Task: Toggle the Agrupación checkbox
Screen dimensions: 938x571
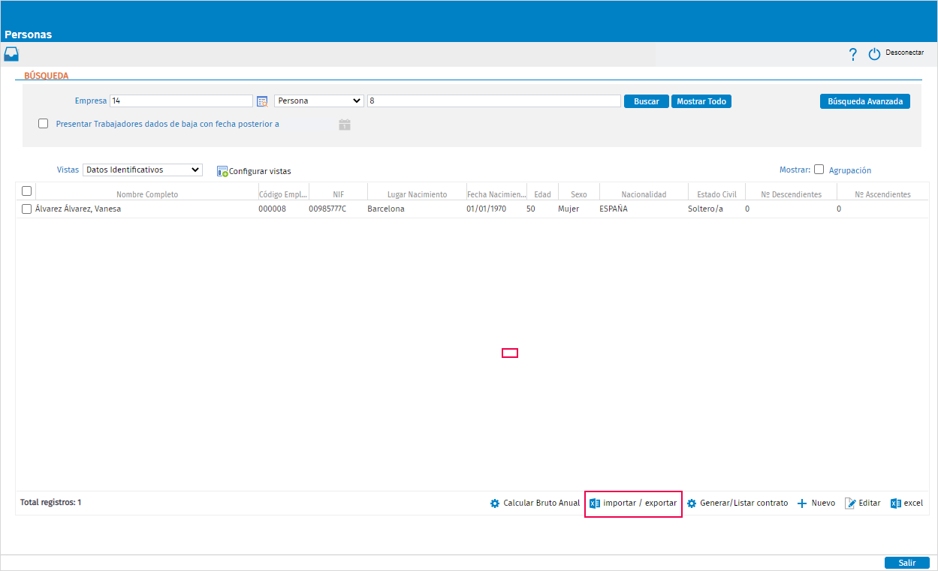Action: tap(819, 170)
